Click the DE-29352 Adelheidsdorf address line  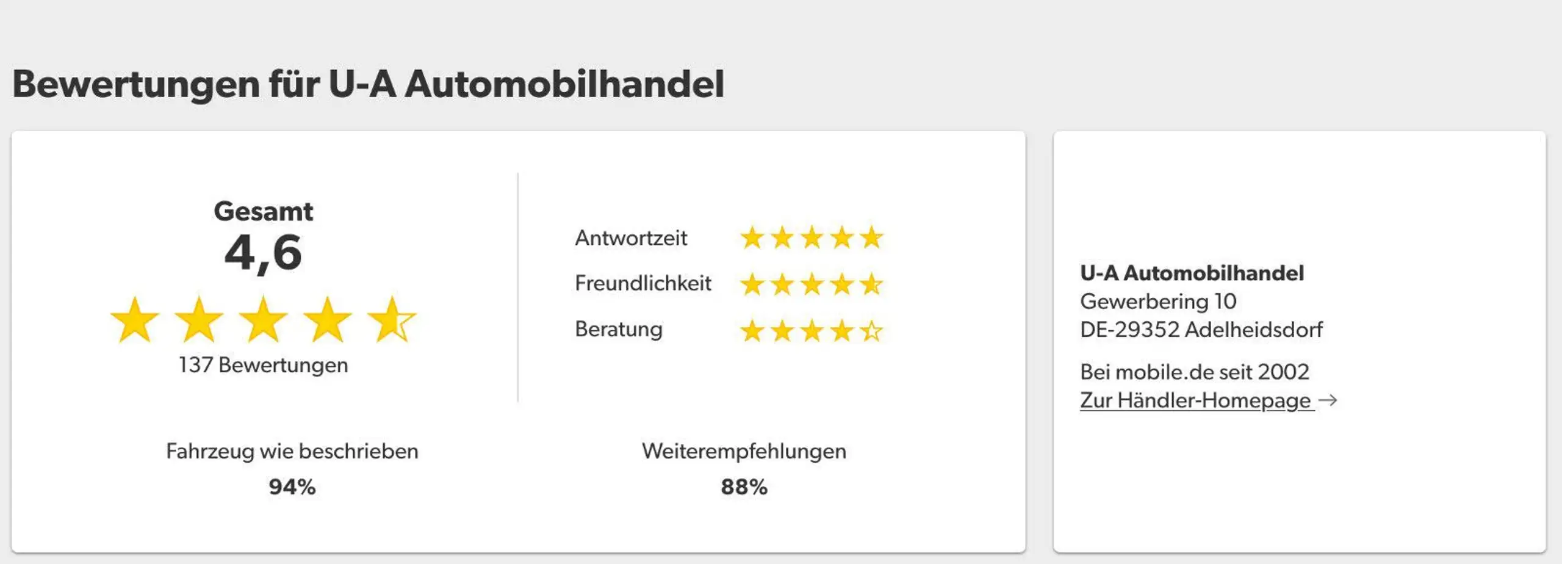tap(1201, 330)
